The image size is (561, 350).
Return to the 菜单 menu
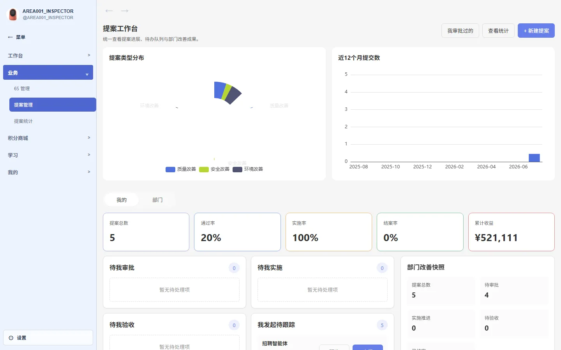(17, 37)
